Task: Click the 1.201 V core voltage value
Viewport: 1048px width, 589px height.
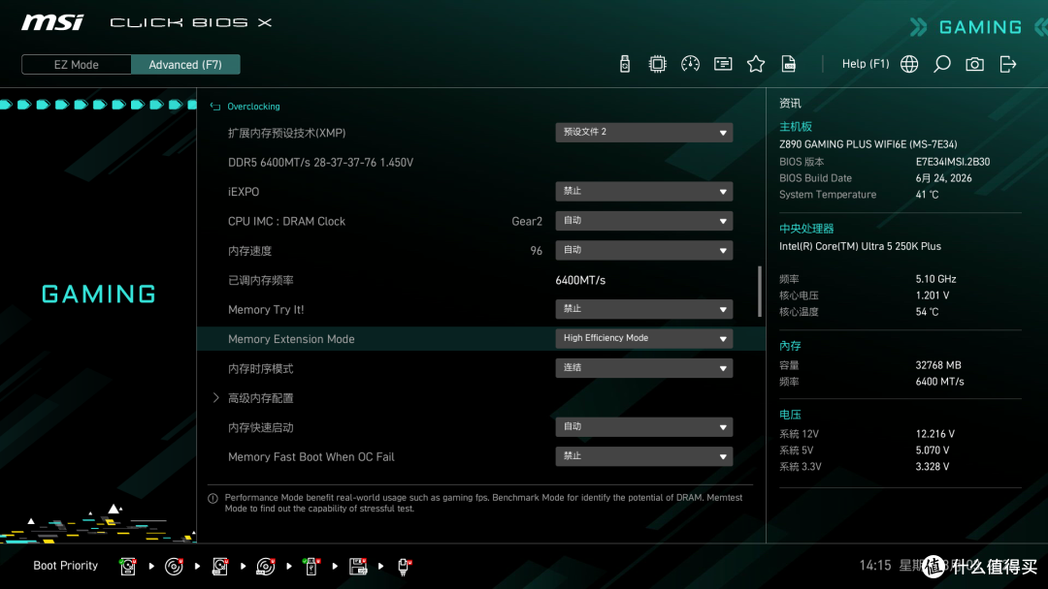Action: [933, 294]
